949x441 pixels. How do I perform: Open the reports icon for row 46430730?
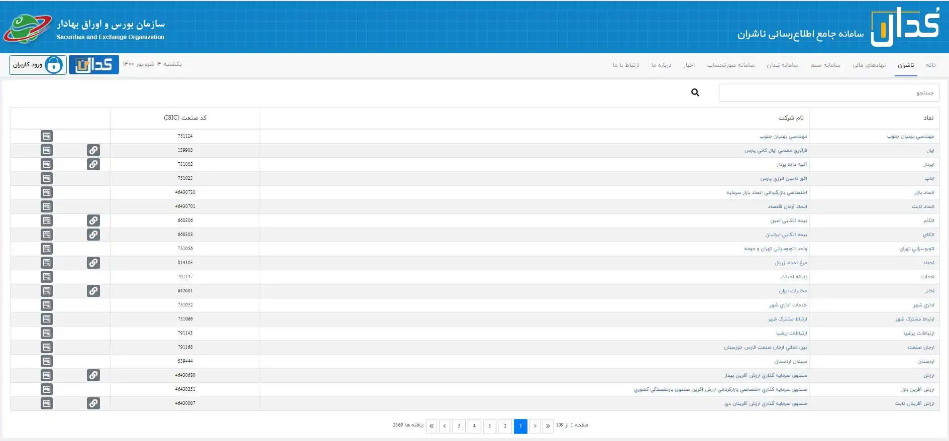pos(47,192)
